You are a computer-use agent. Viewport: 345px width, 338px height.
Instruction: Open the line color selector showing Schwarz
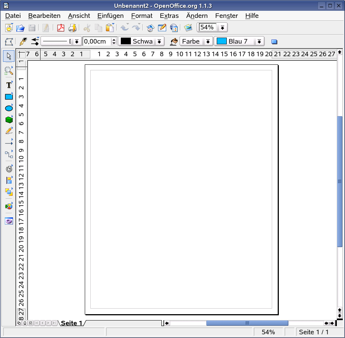159,41
